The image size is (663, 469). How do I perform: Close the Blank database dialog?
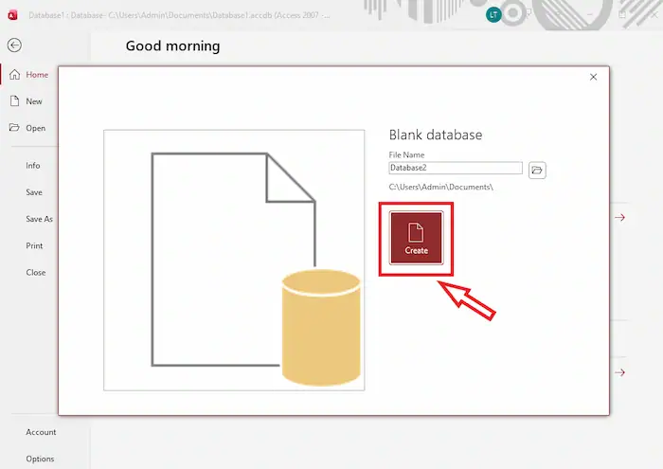tap(593, 77)
